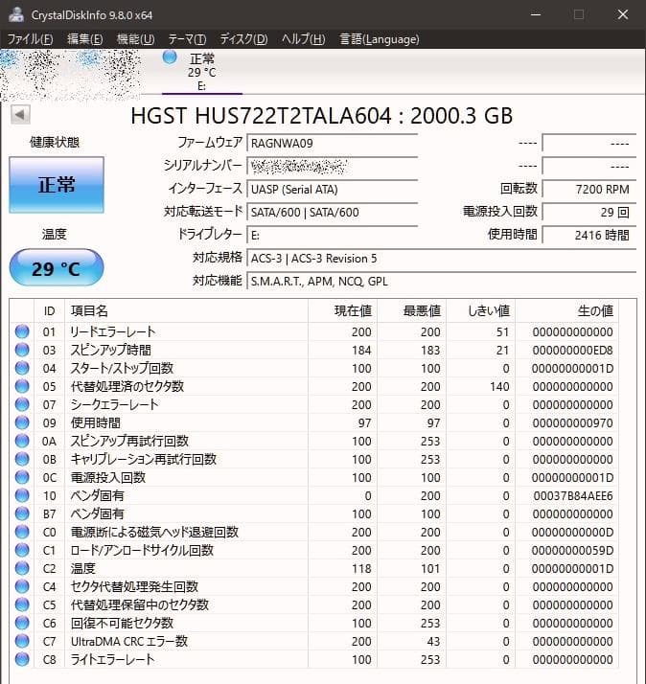Click the 電源投入回数 value 29 回

[588, 213]
